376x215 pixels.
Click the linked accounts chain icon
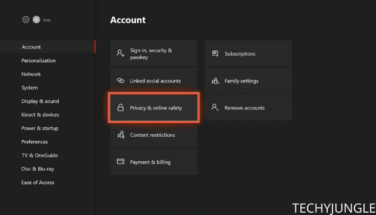(x=121, y=81)
